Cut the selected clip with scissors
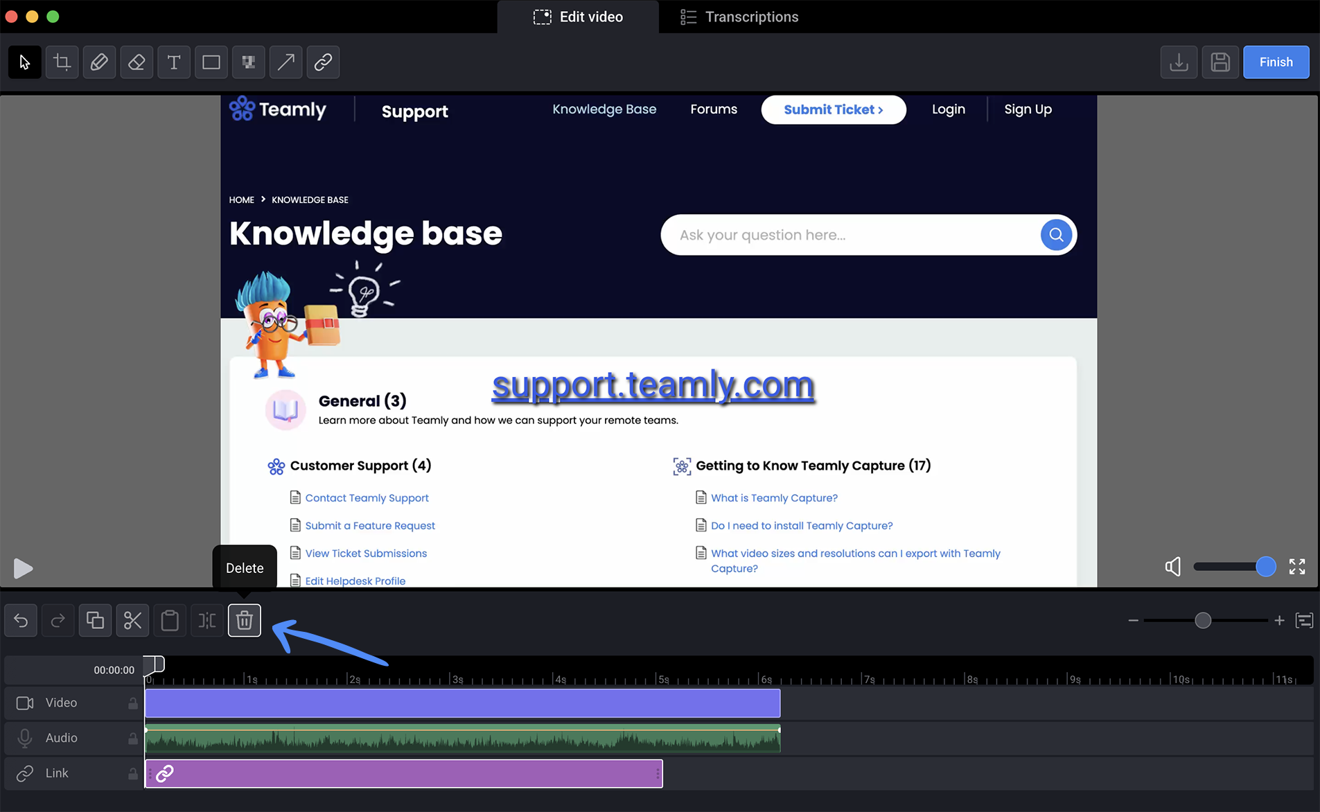The image size is (1320, 812). pyautogui.click(x=132, y=620)
